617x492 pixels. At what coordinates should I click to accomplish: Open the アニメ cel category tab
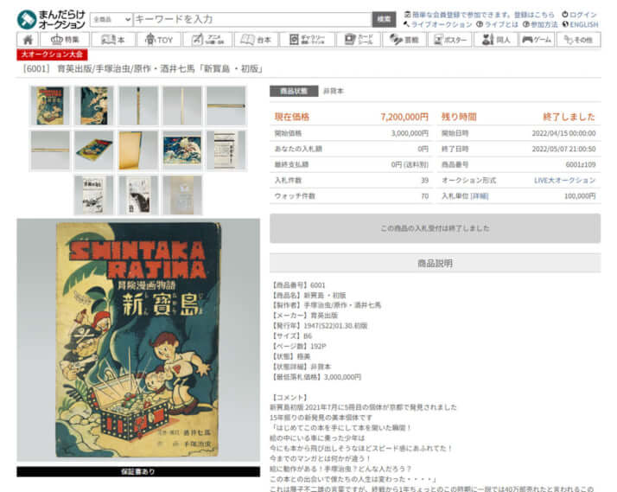[207, 40]
